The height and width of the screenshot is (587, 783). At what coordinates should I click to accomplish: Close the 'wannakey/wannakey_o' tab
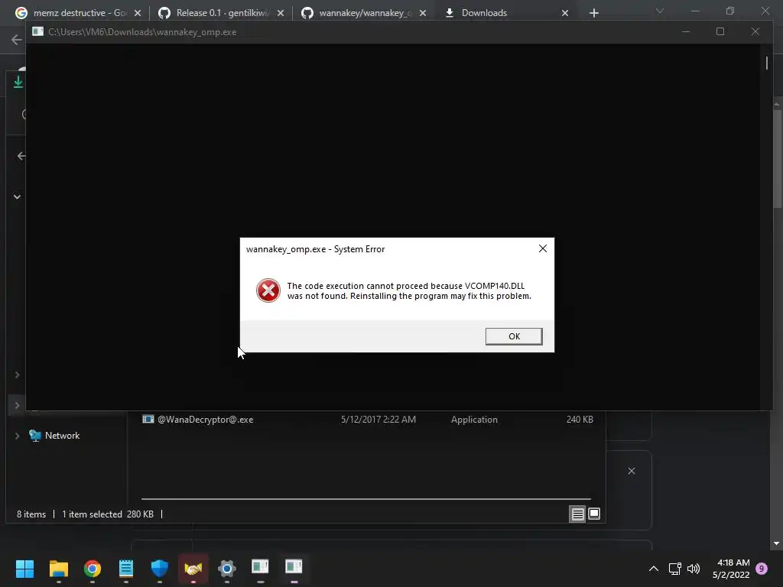click(423, 13)
